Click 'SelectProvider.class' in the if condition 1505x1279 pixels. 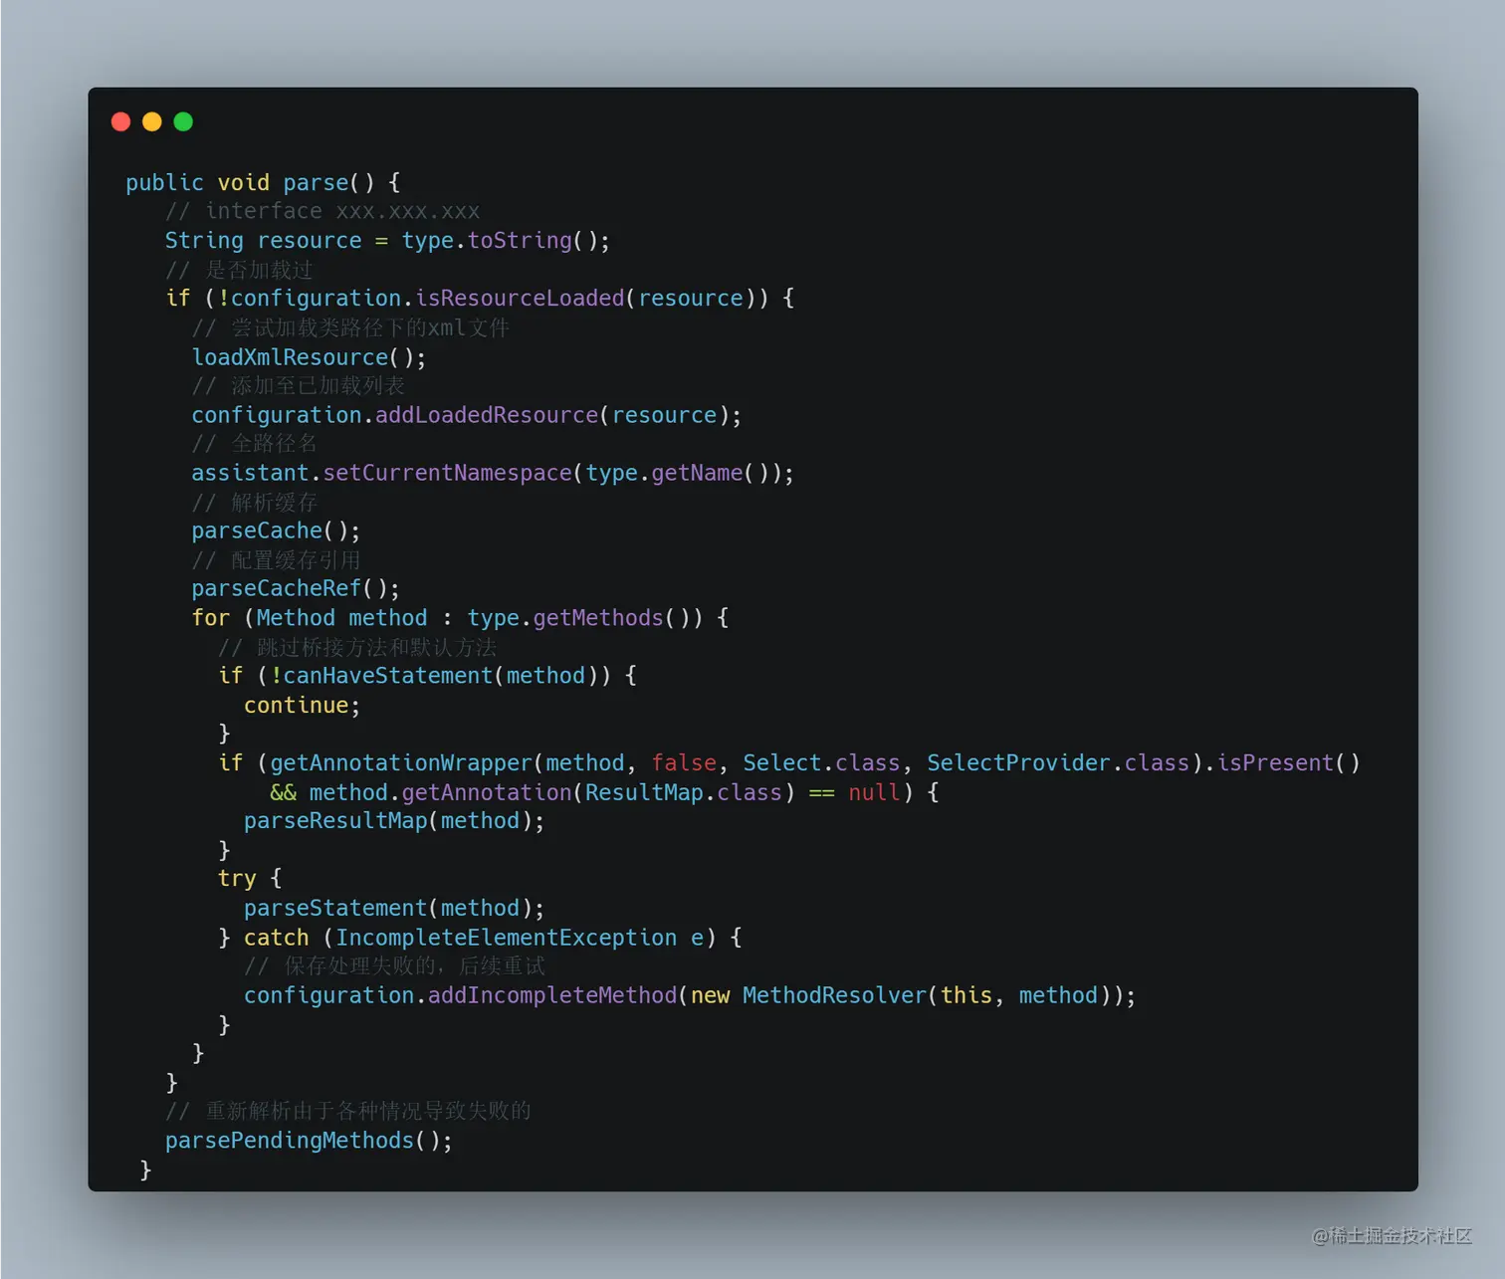pyautogui.click(x=1058, y=763)
